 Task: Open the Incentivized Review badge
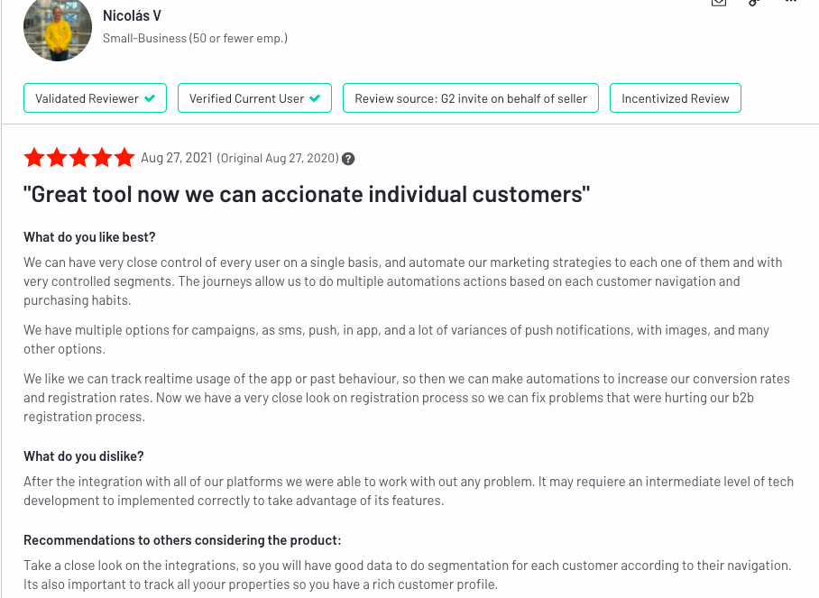(676, 98)
